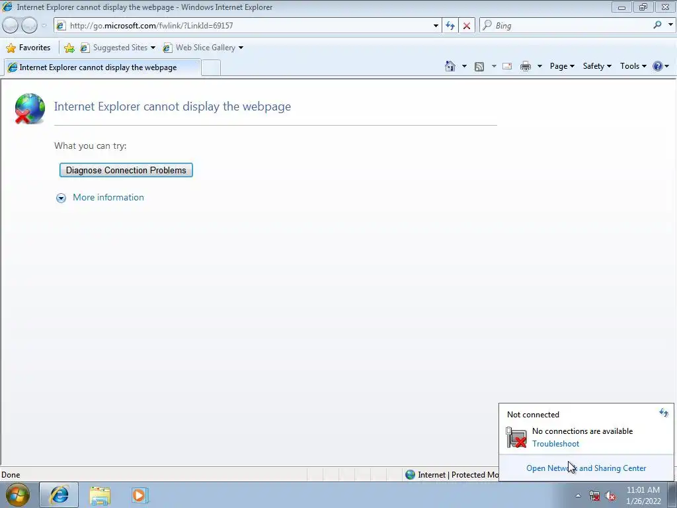The height and width of the screenshot is (508, 677).
Task: Click the blue Help question mark icon
Action: coord(658,66)
